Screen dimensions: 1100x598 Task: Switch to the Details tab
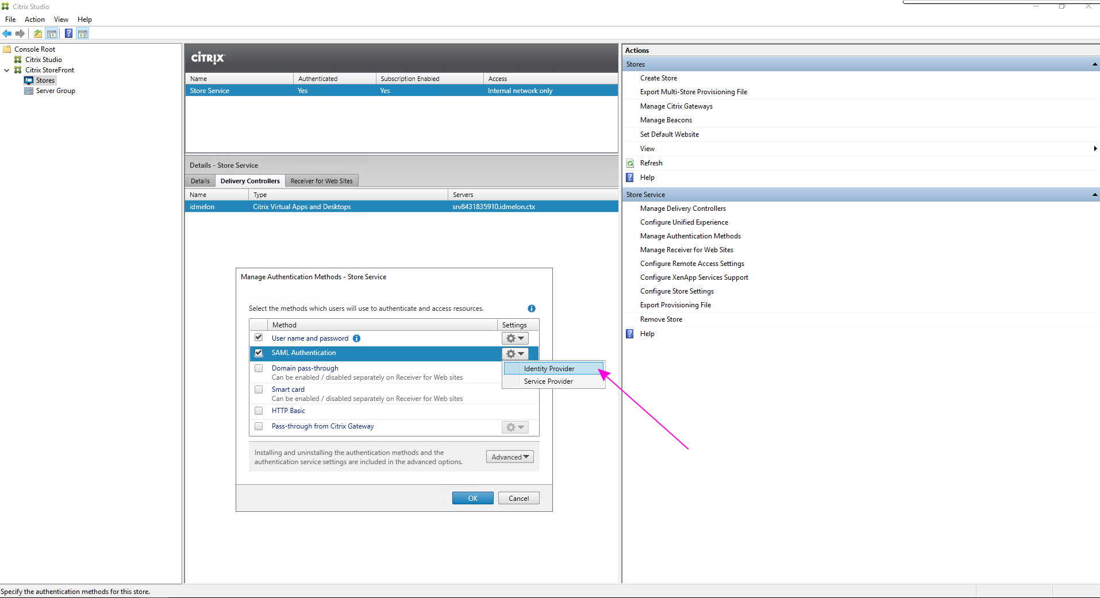200,181
